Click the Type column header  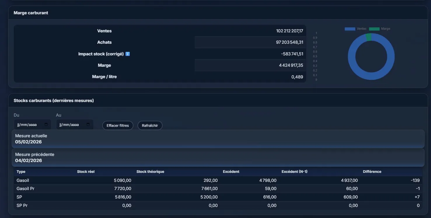pos(21,172)
